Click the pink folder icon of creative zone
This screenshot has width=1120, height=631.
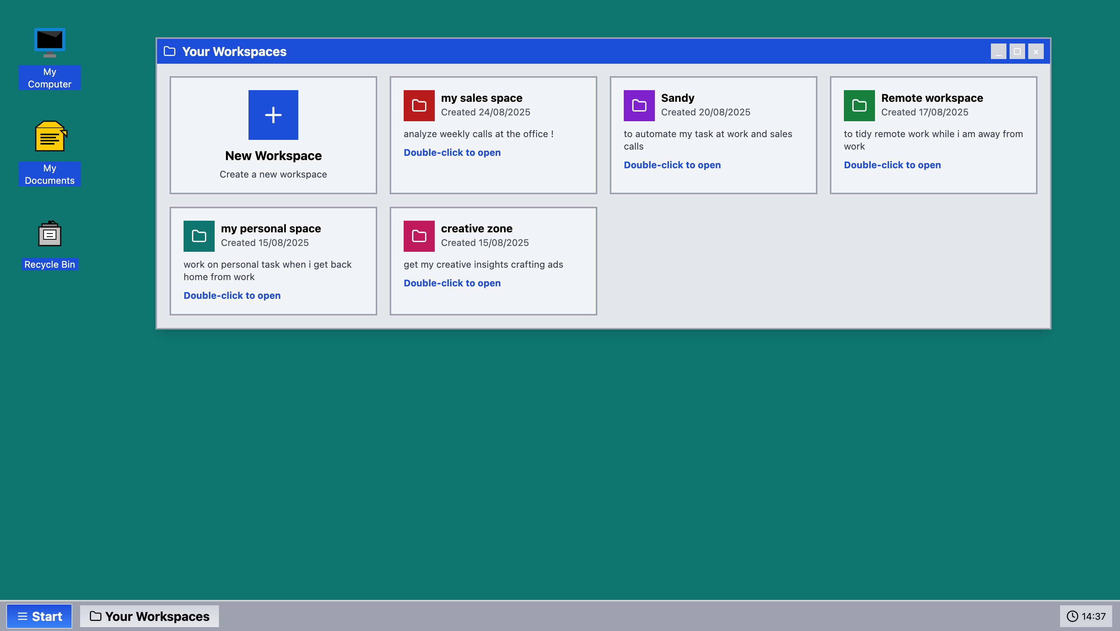coord(419,236)
